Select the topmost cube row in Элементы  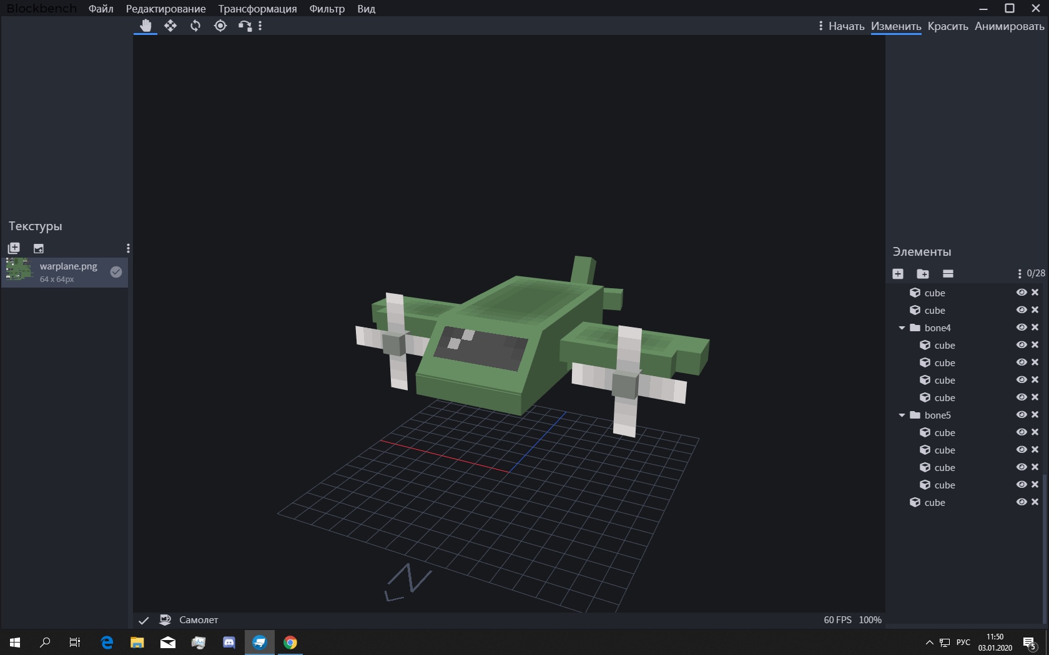(x=965, y=293)
